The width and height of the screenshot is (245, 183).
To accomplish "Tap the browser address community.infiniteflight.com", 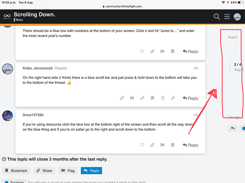I will (x=124, y=6).
